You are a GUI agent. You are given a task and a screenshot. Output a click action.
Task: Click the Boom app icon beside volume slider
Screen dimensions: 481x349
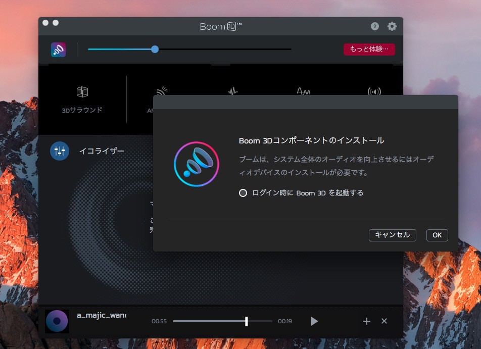tap(58, 49)
